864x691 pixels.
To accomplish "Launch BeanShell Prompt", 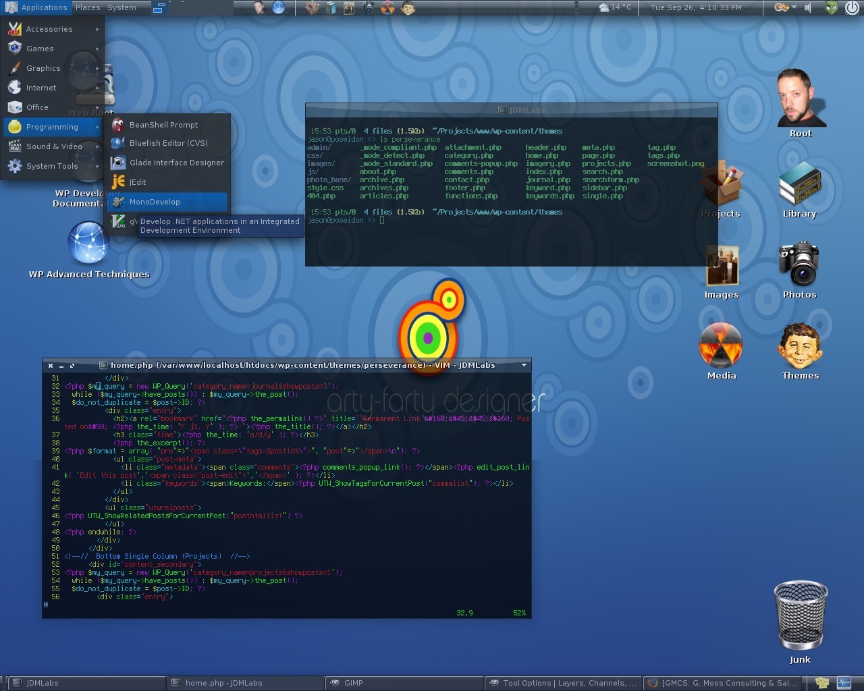I will (x=167, y=125).
